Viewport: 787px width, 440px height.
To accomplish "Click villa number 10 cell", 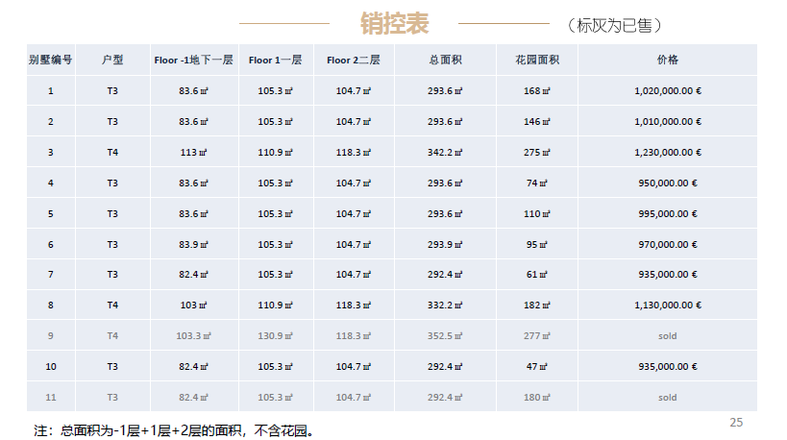I will pos(51,367).
